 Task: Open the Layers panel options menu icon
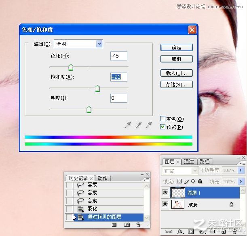click(x=243, y=163)
